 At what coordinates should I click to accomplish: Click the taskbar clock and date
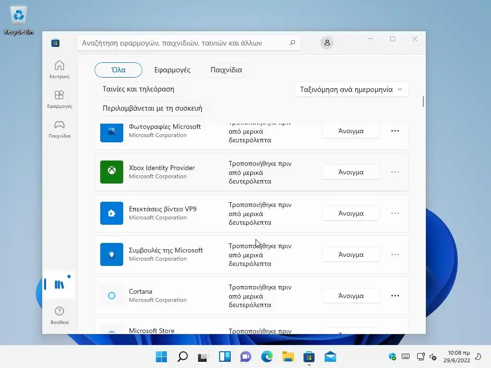coord(456,356)
